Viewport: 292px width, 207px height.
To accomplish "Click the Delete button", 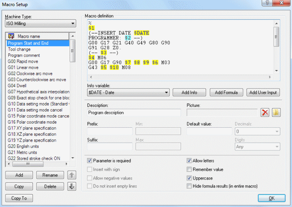I will coord(50,186).
